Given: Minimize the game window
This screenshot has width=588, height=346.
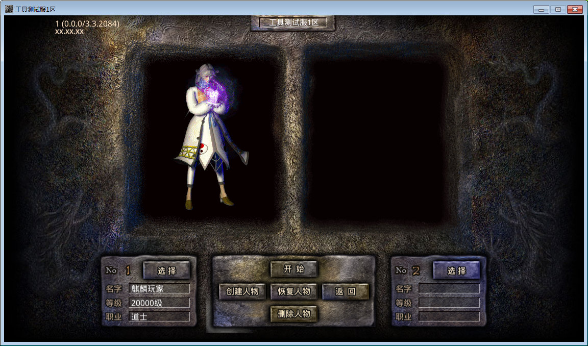Looking at the screenshot, I should click(541, 9).
